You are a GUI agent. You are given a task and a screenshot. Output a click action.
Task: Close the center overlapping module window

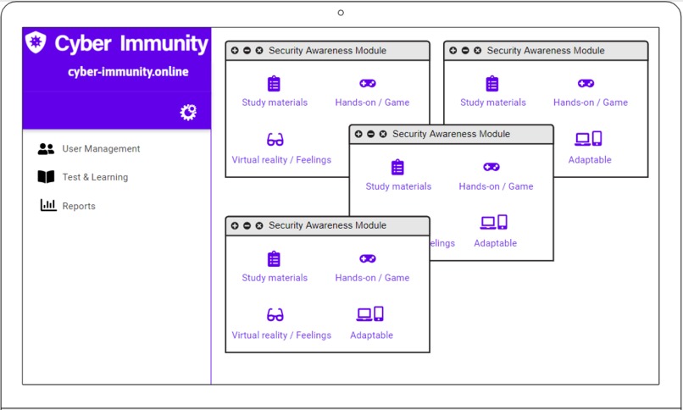point(383,134)
